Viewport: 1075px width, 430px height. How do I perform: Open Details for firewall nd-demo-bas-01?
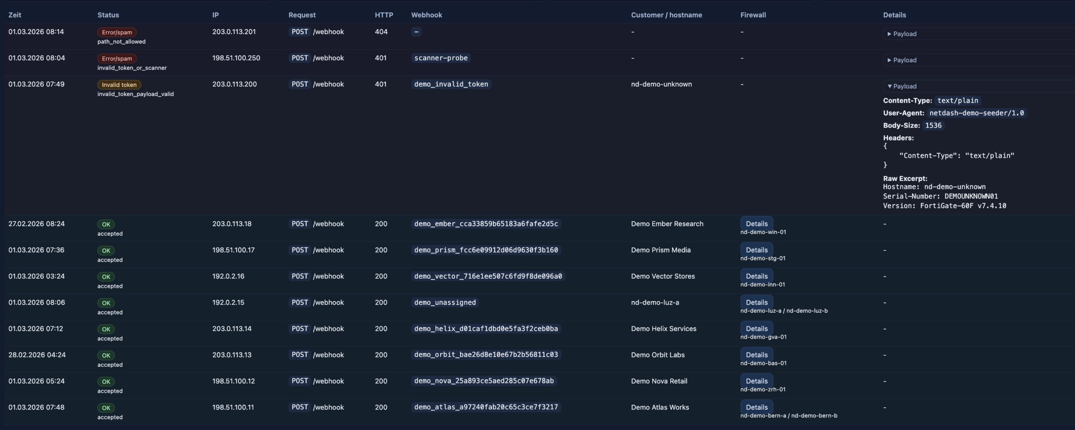click(756, 355)
